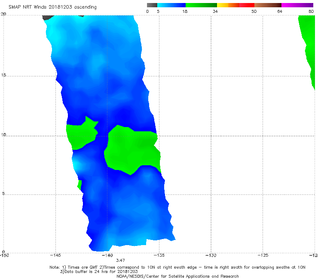Click the large green wind patch near 10N
The width and height of the screenshot is (318, 279).
pyautogui.click(x=132, y=150)
